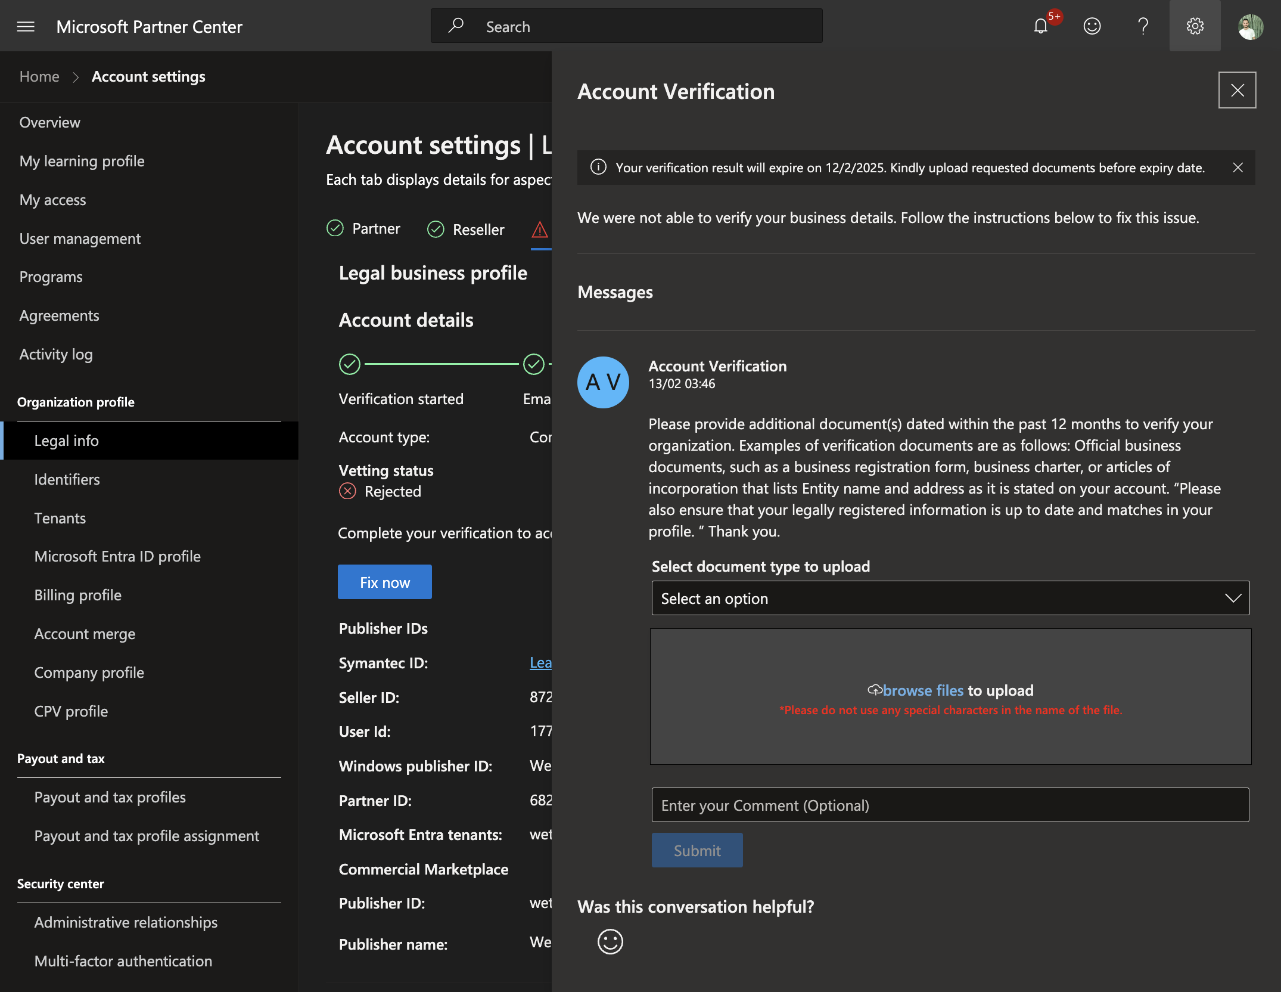Viewport: 1281px width, 992px height.
Task: Click the Rejected vetting status icon
Action: point(347,491)
